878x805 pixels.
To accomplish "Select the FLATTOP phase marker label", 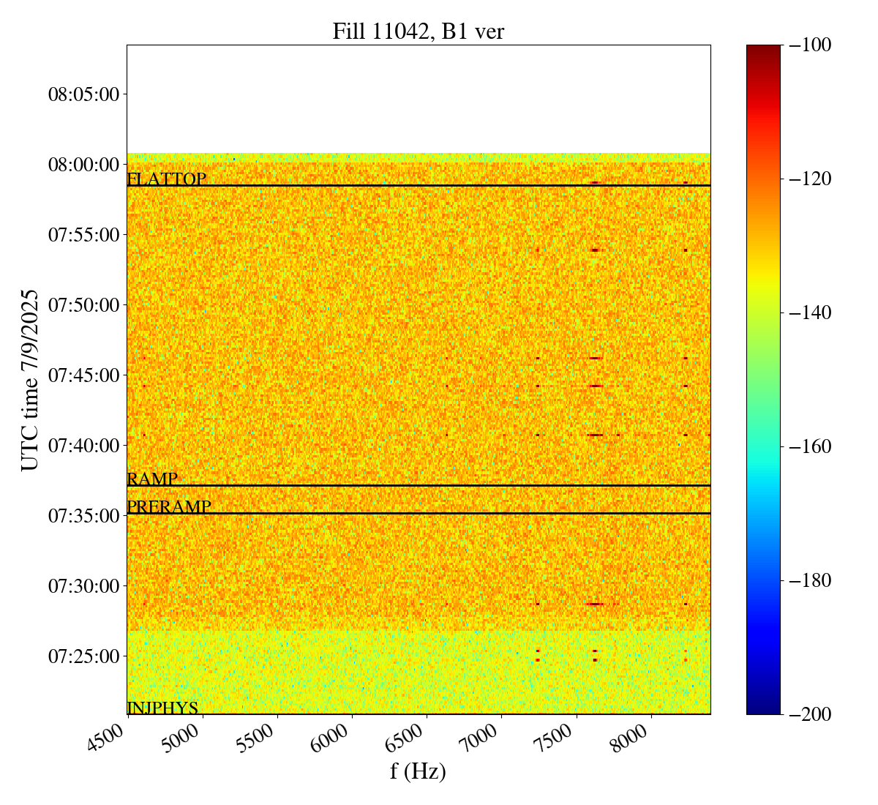I will (167, 179).
